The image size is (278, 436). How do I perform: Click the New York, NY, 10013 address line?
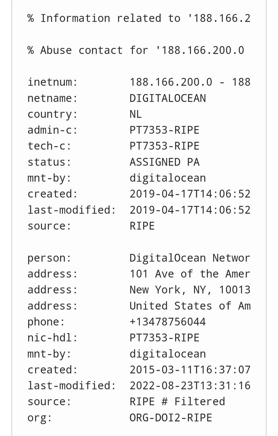(x=190, y=290)
